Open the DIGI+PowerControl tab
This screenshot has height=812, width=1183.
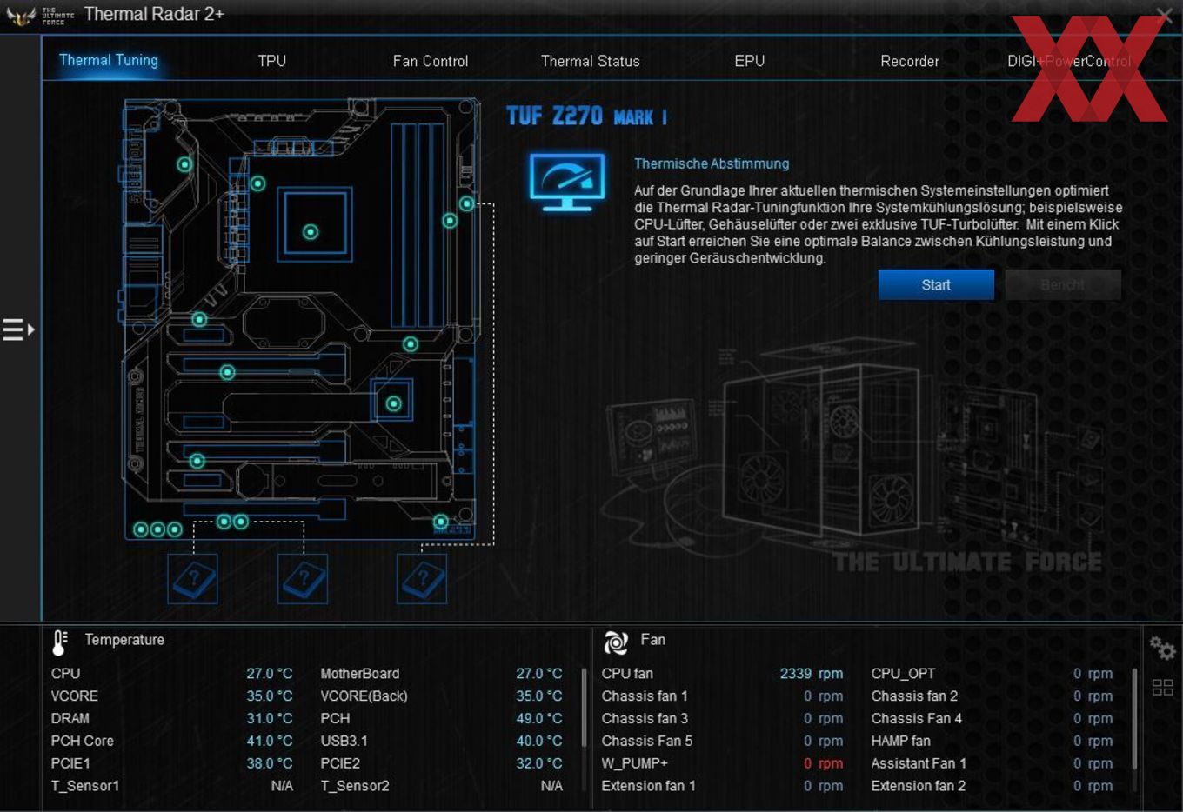pos(1069,61)
